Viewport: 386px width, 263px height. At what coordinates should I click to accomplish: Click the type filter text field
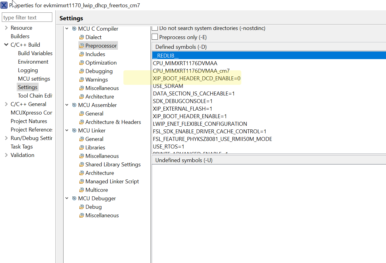pos(27,18)
